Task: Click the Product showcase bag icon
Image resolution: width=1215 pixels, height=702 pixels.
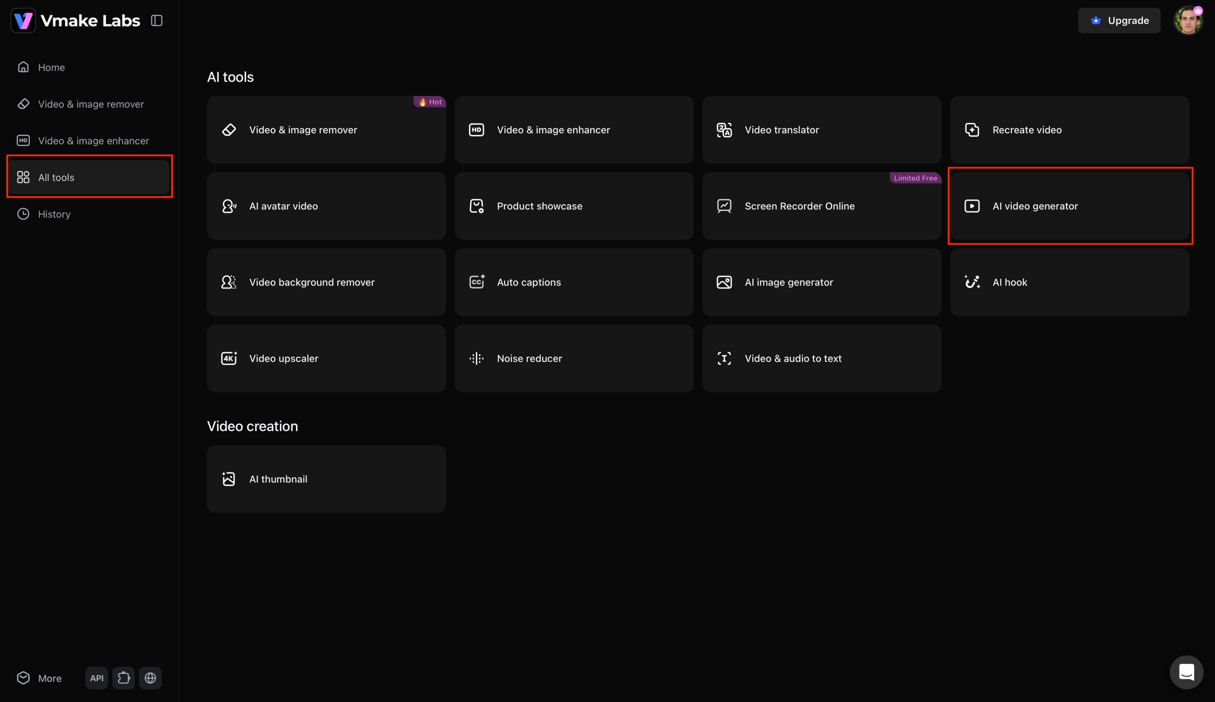Action: pyautogui.click(x=476, y=206)
